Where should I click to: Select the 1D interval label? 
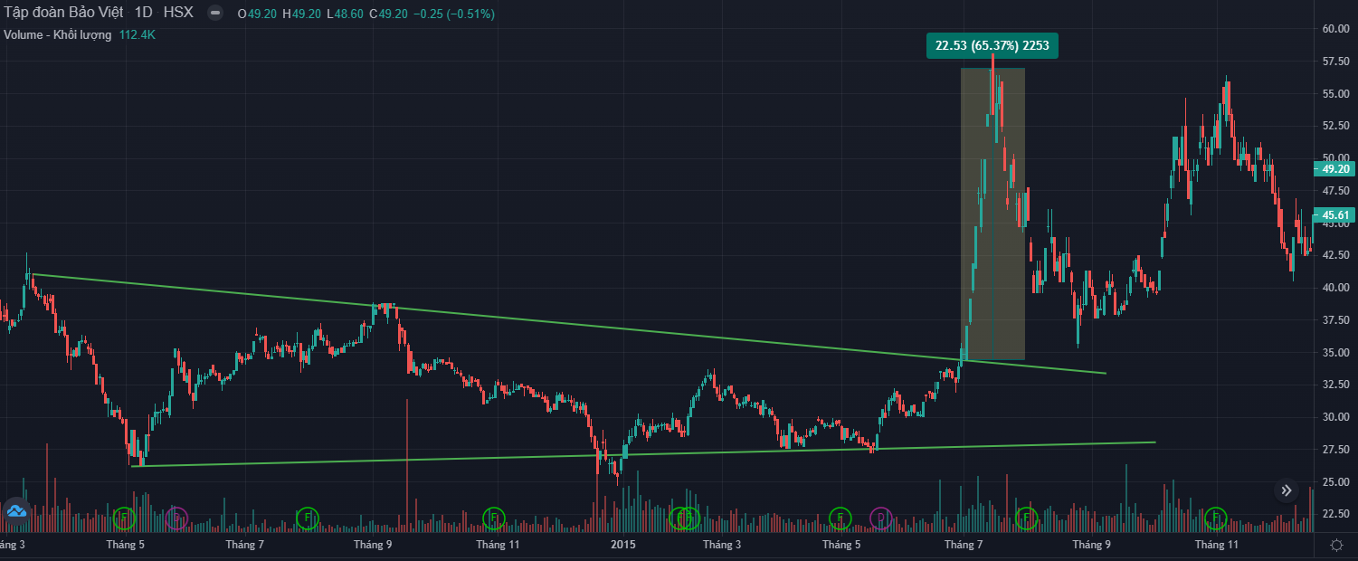(143, 14)
